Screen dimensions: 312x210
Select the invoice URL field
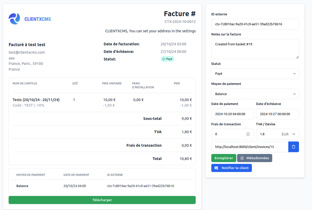249,147
